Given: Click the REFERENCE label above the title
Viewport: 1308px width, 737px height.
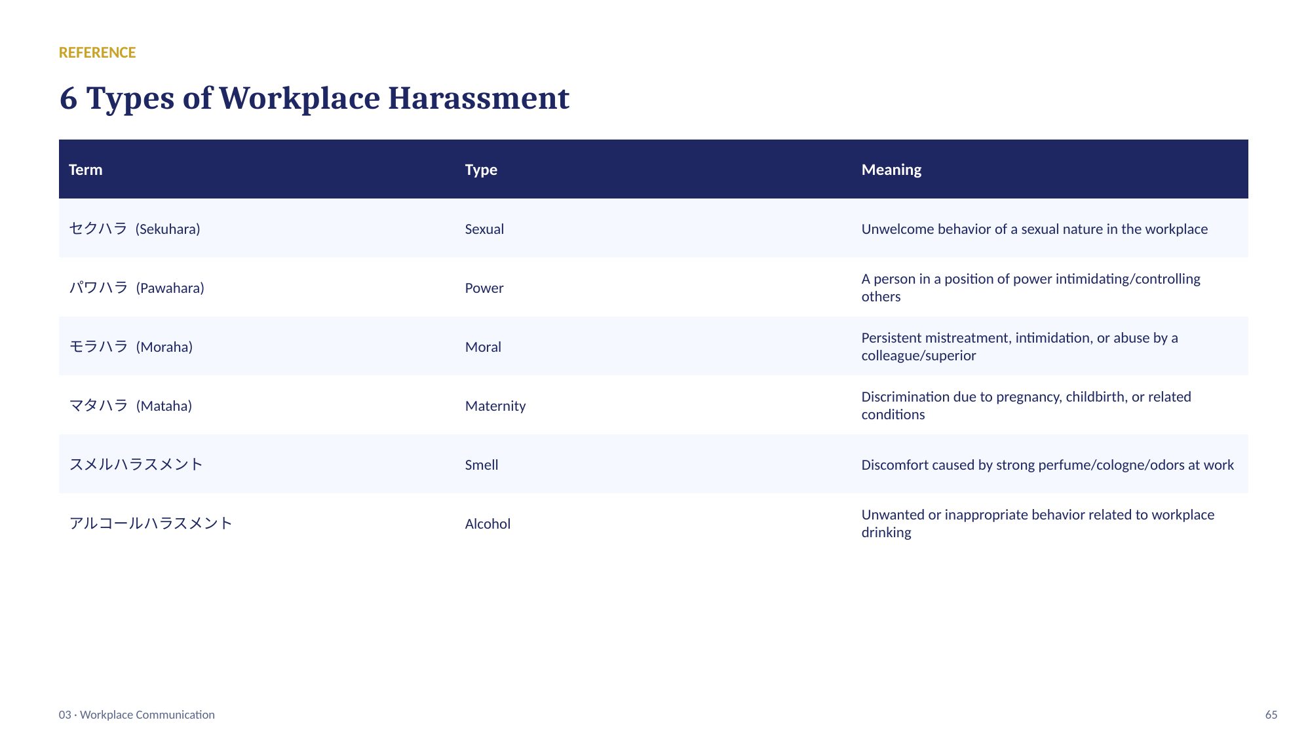Looking at the screenshot, I should pyautogui.click(x=97, y=52).
